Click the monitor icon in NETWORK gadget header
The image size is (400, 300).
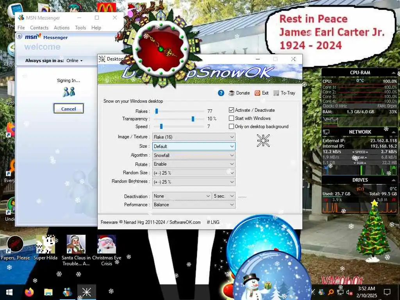pos(326,132)
